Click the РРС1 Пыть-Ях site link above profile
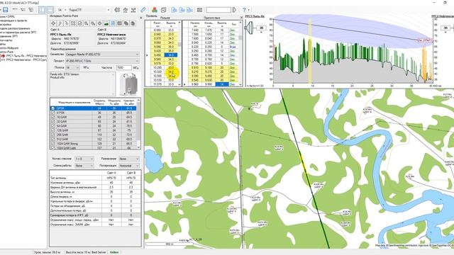The width and height of the screenshot is (454, 255). coord(255,16)
